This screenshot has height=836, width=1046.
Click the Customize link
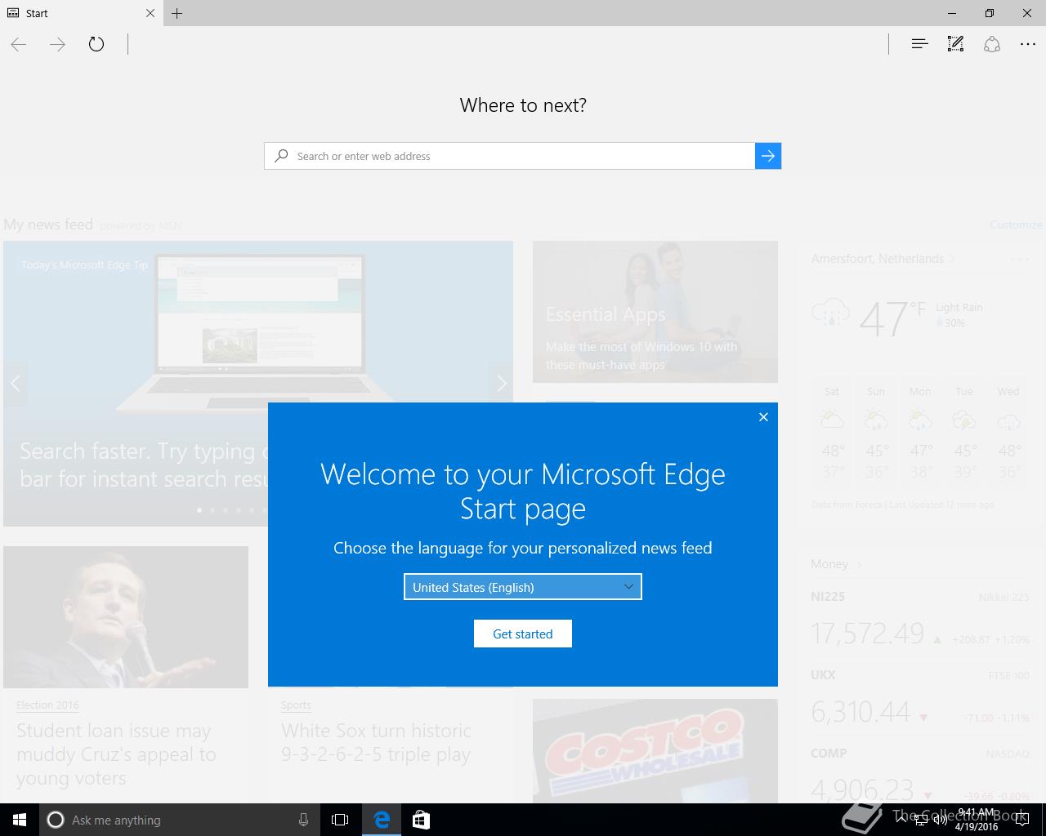pos(1016,225)
